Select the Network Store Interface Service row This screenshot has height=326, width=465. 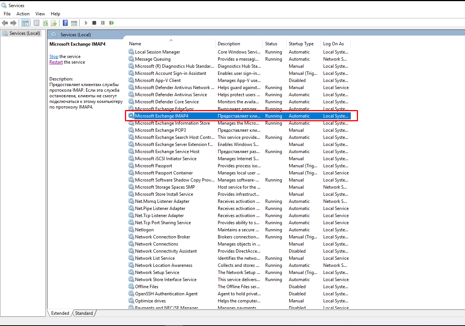tap(239, 280)
